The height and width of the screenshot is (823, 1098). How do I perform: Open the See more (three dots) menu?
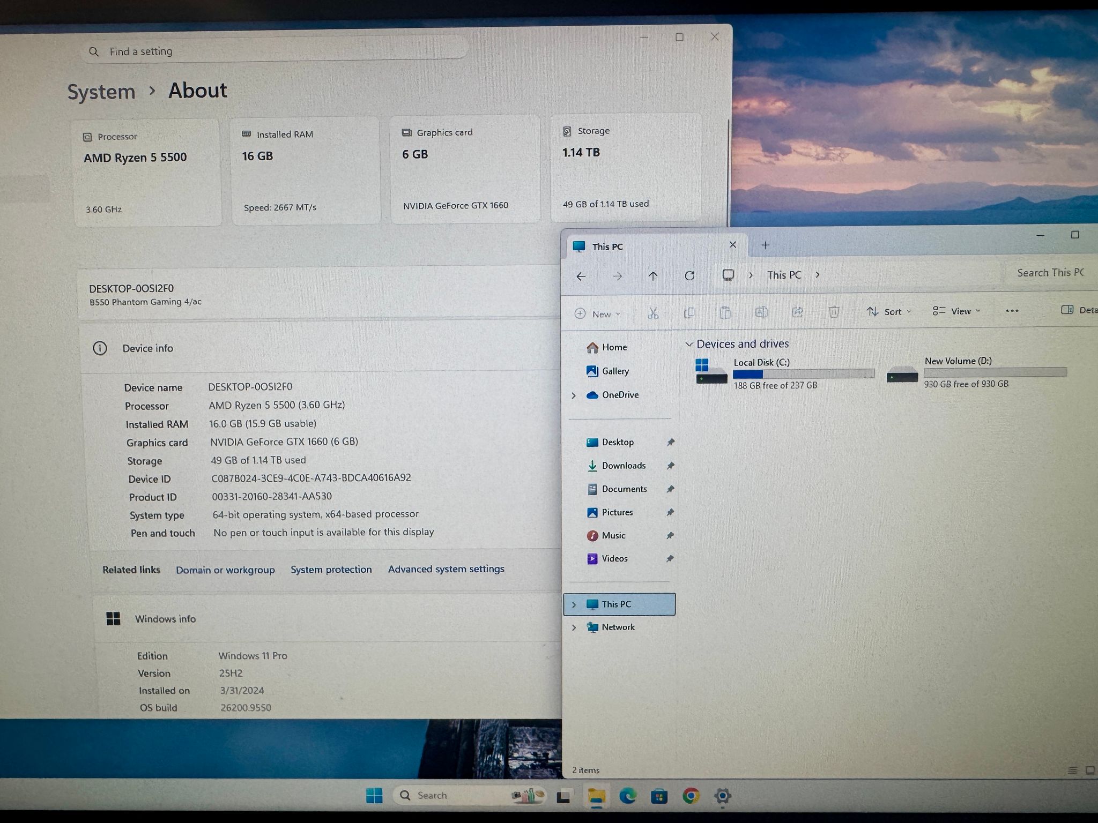[x=1012, y=311]
